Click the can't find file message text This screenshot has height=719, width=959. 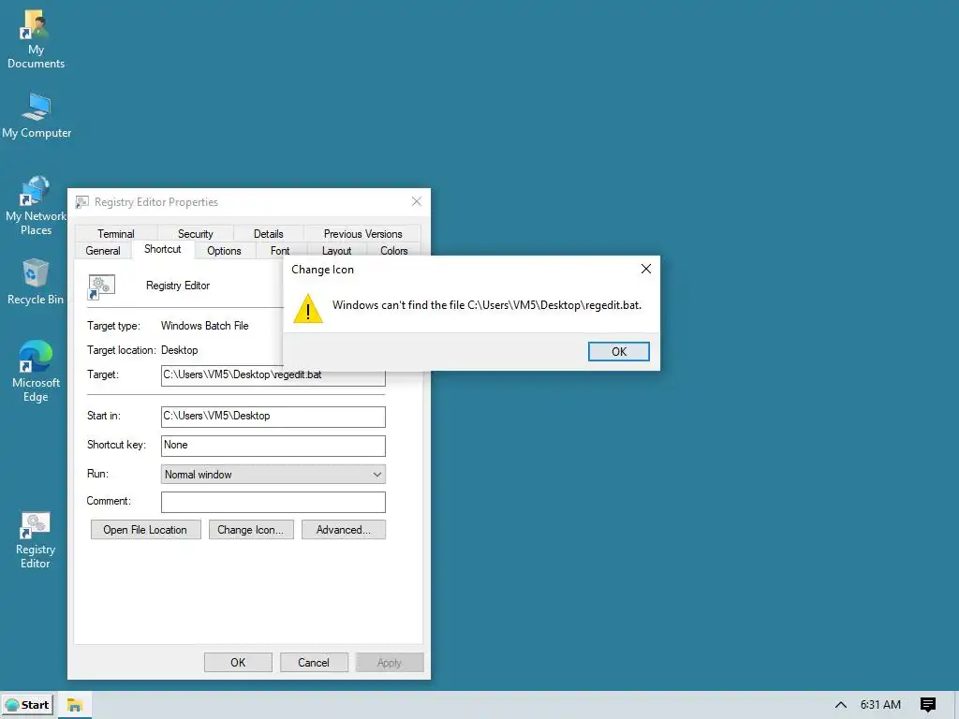487,305
